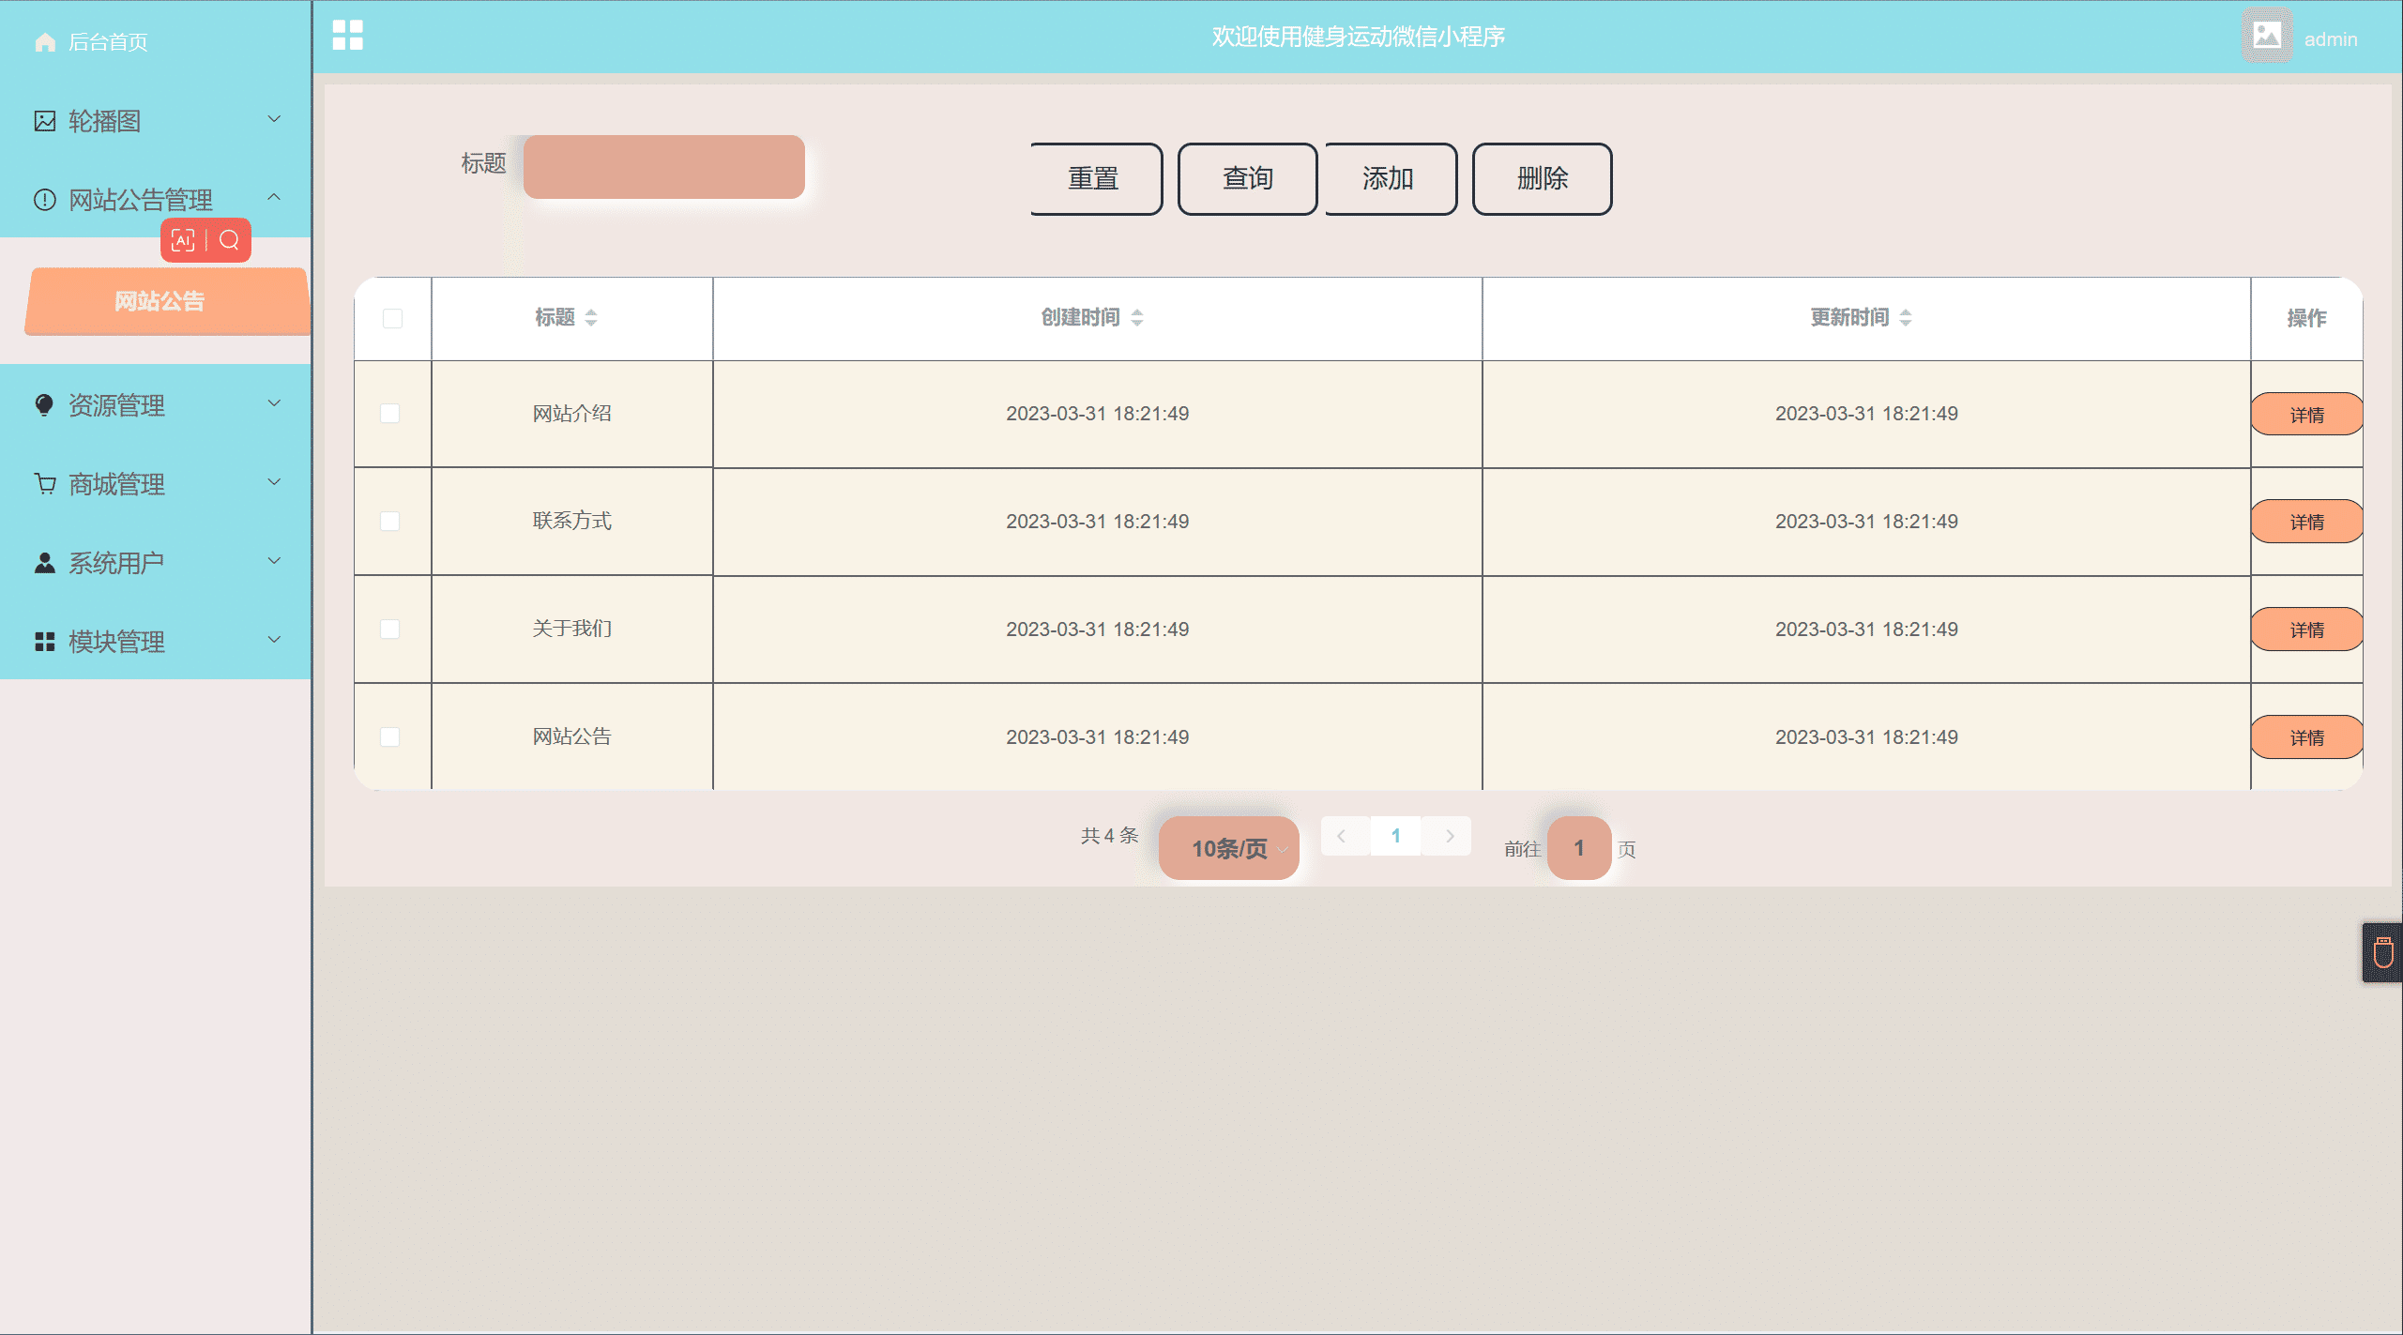Click the floating mouse widget on right edge
Screen dimensions: 2403x1335
pyautogui.click(x=2383, y=953)
